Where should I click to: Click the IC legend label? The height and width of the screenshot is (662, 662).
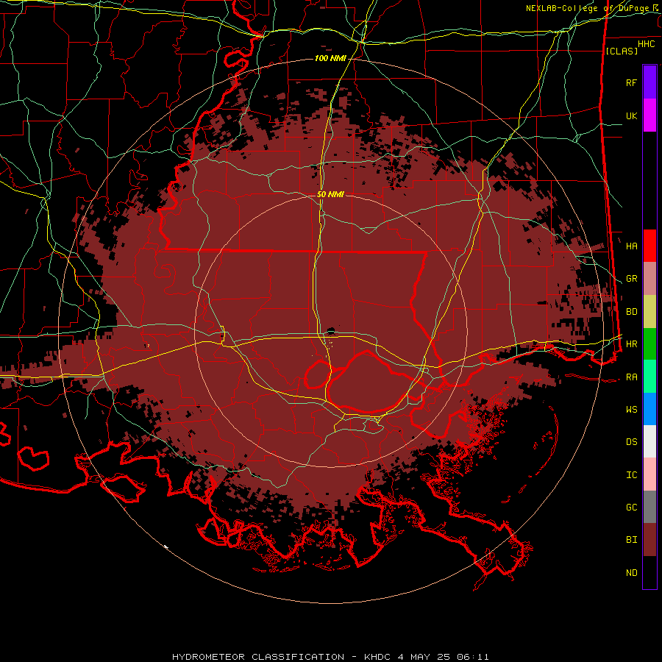(x=631, y=475)
